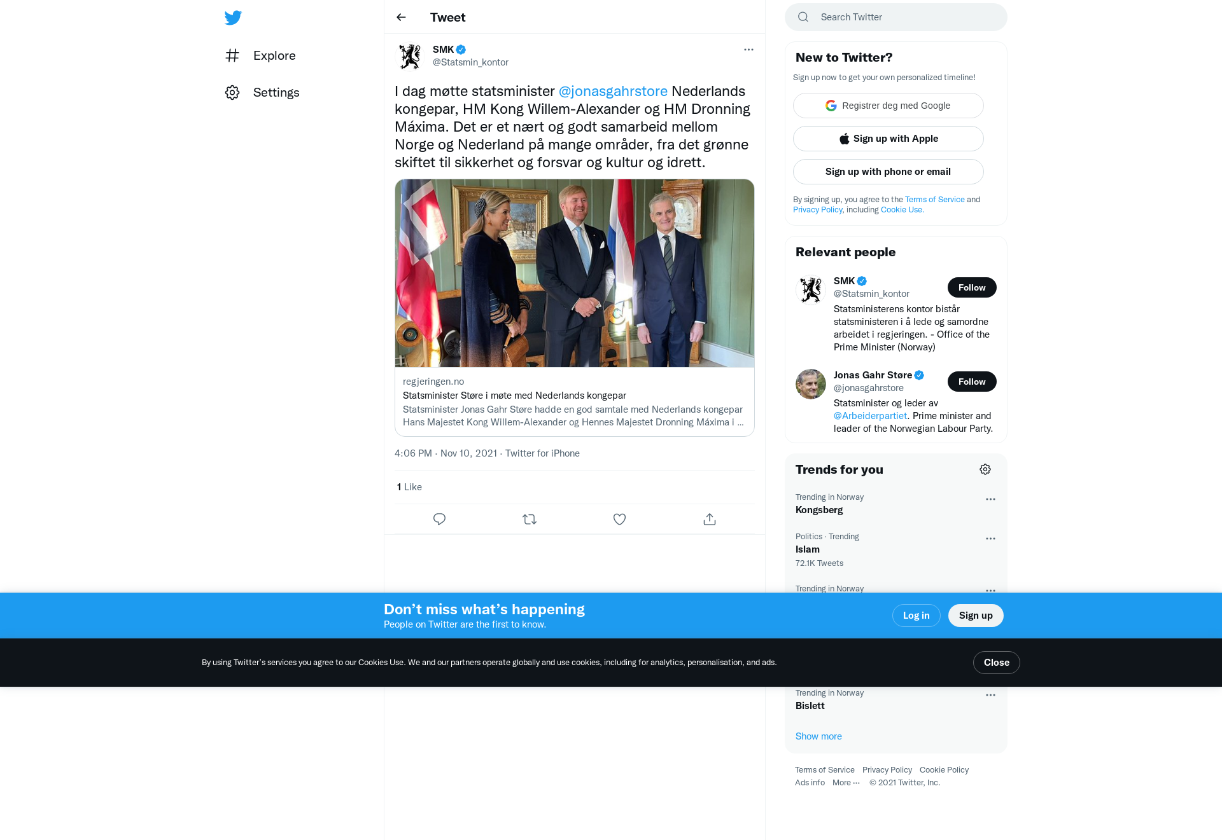This screenshot has height=840, width=1222.
Task: Click the Search Twitter field
Action: 895,17
